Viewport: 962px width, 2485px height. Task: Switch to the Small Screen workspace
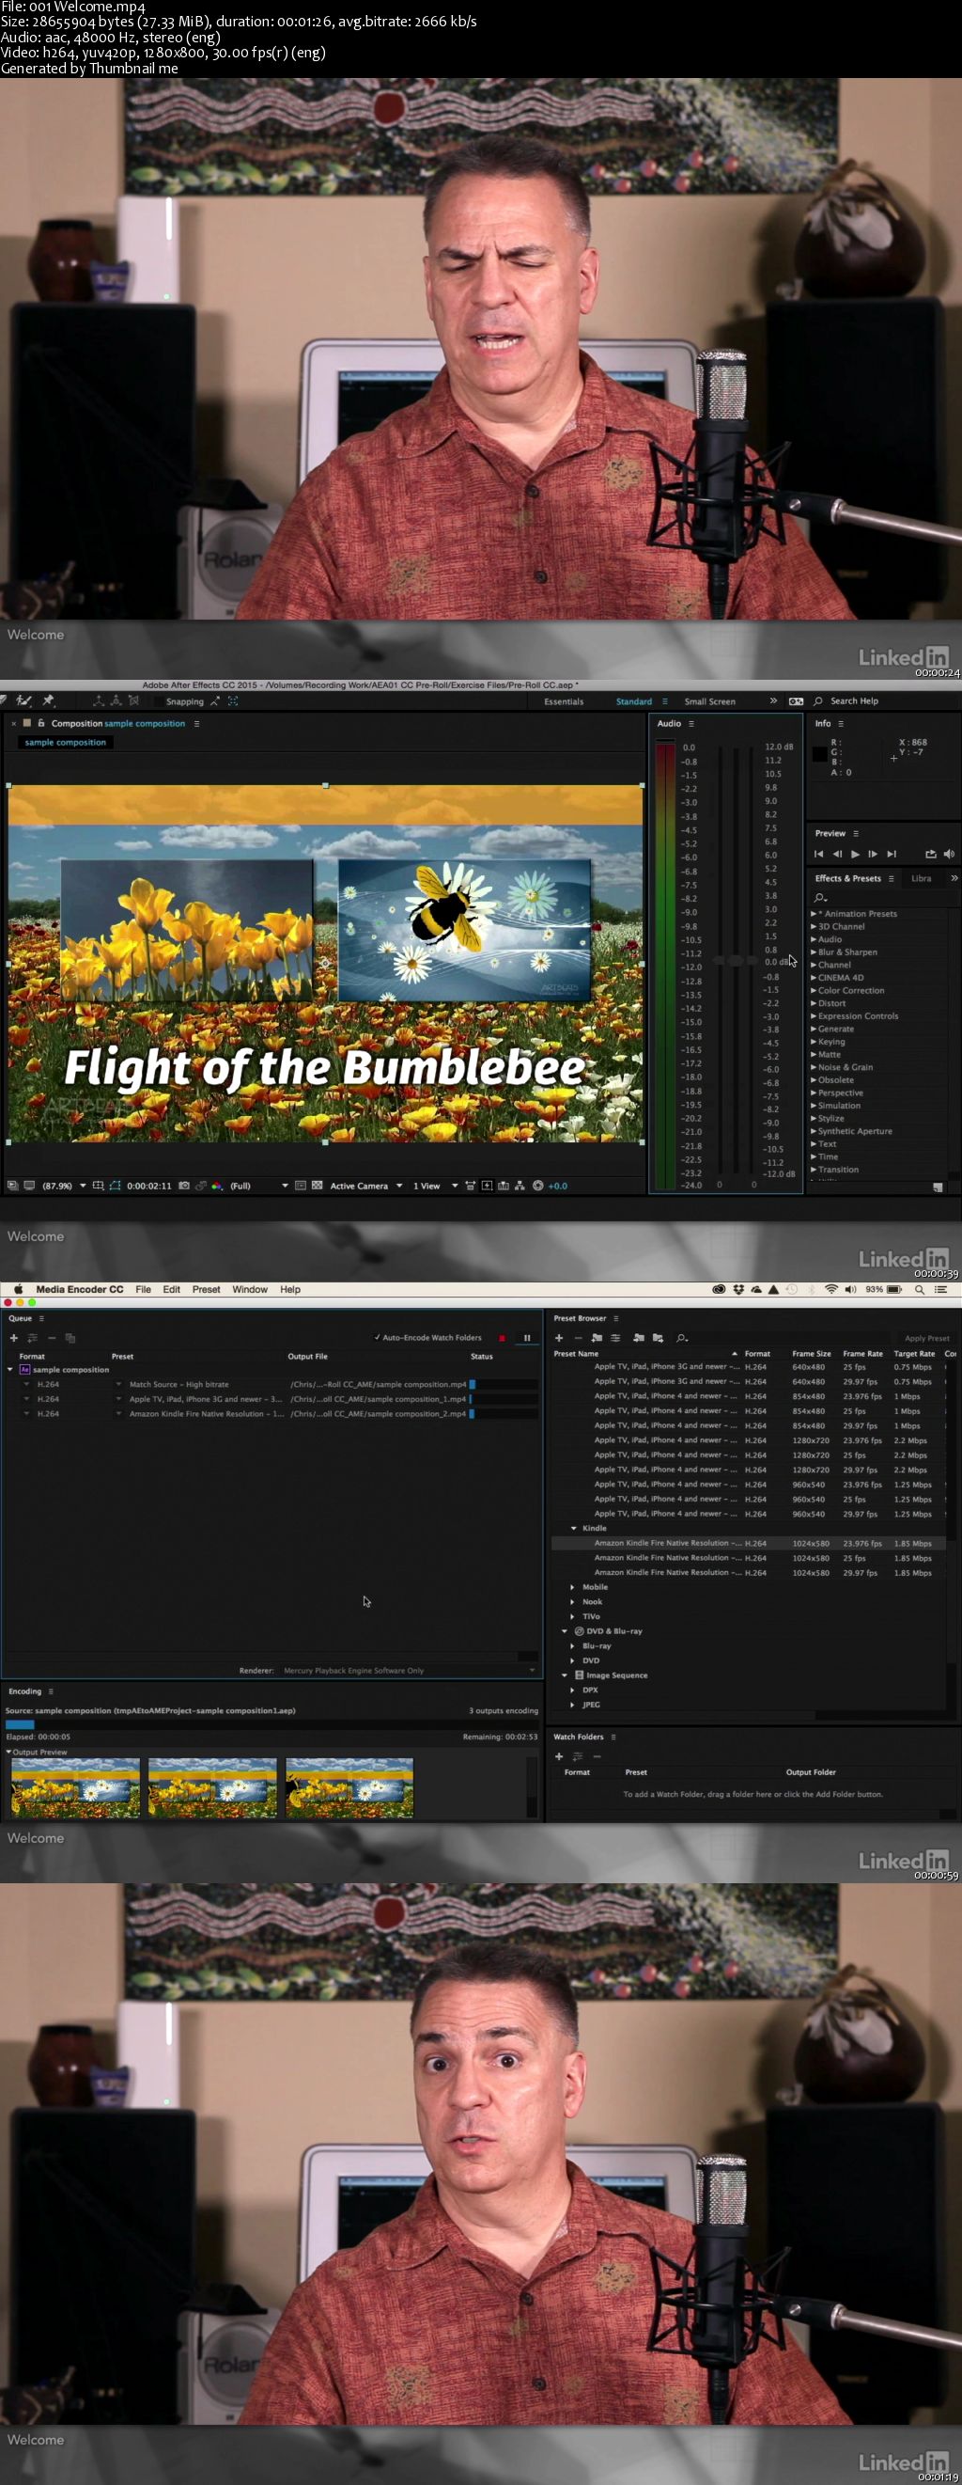[709, 701]
